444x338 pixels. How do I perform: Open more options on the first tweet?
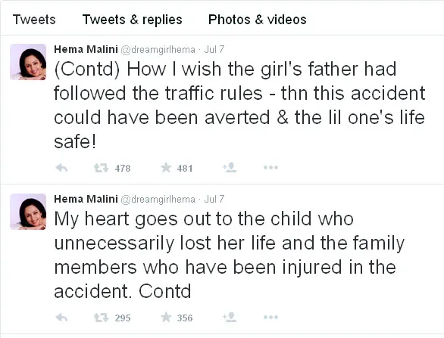[x=270, y=168]
